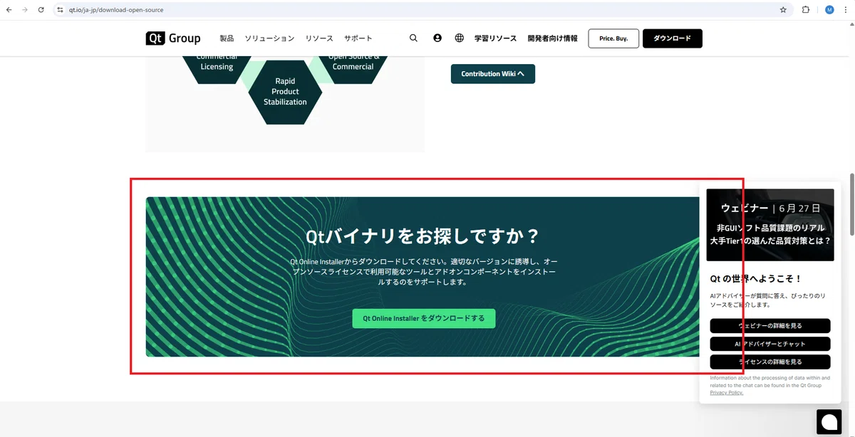The height and width of the screenshot is (437, 855).
Task: Open 学習リソース link
Action: [x=495, y=38]
